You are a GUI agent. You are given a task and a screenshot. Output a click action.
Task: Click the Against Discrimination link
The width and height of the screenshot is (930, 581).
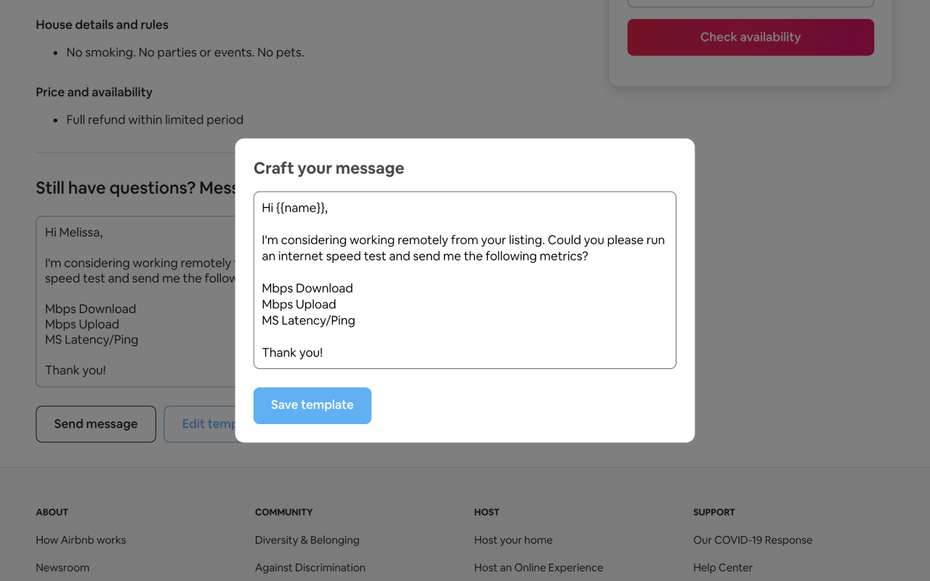[310, 567]
